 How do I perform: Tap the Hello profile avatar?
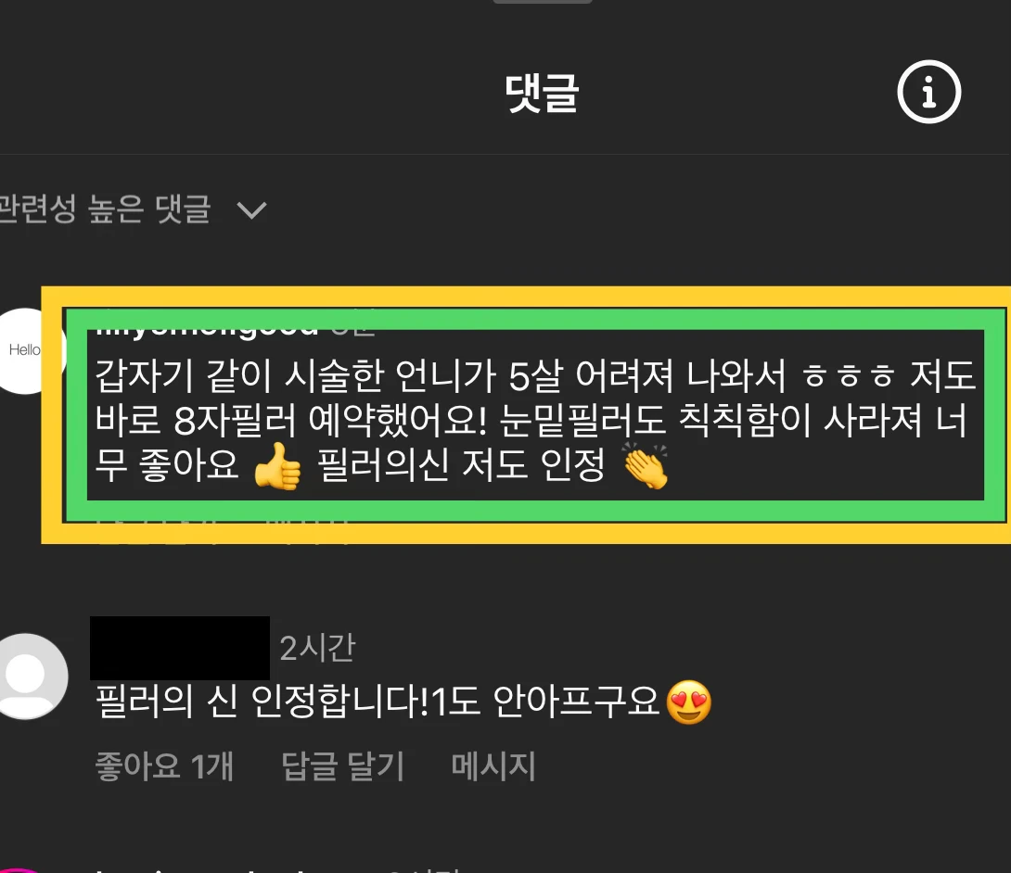[x=26, y=350]
